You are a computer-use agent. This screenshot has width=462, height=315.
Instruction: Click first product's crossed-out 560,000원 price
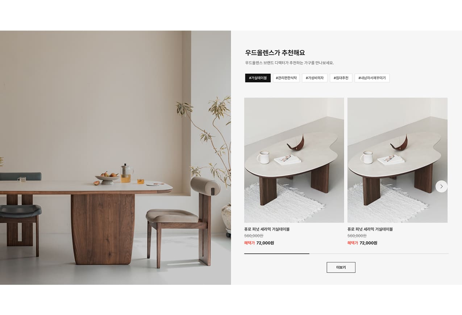pos(254,236)
